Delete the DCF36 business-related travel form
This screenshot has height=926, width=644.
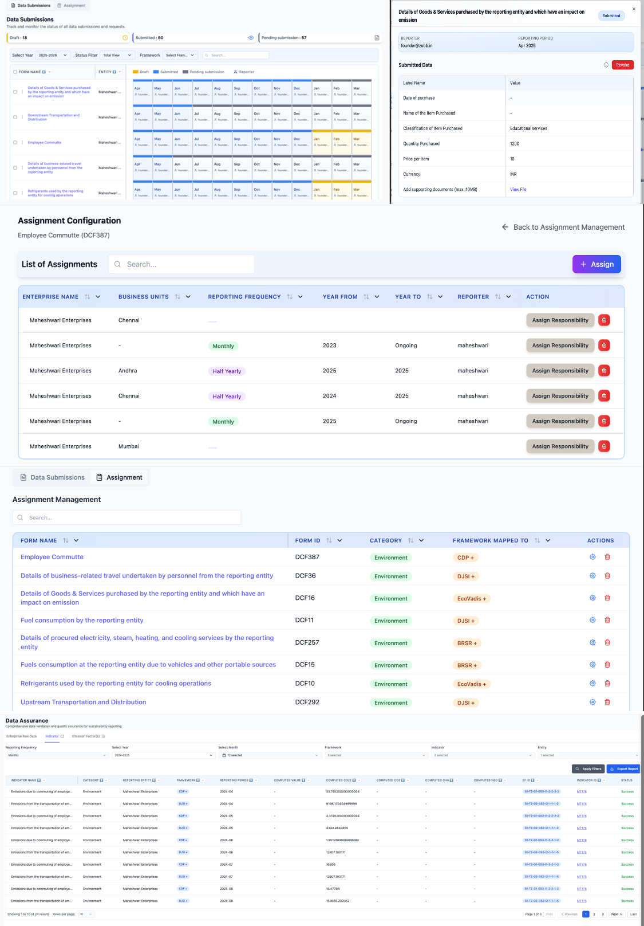coord(607,576)
